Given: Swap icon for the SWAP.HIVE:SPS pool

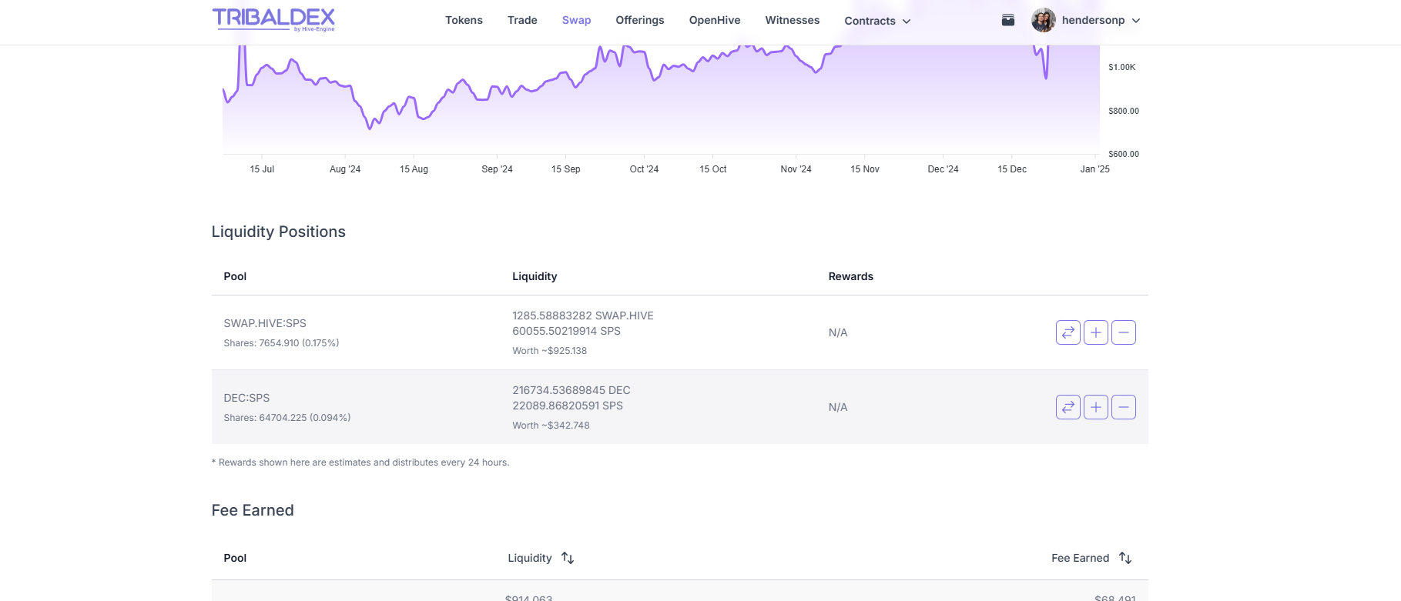Looking at the screenshot, I should click(1068, 332).
